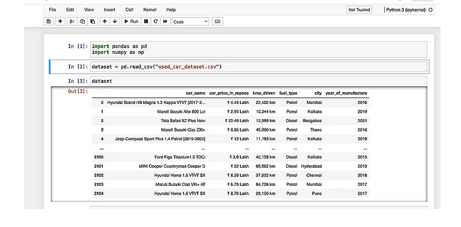This screenshot has width=461, height=227.
Task: Click the Out[3] output prompt
Action: (78, 91)
